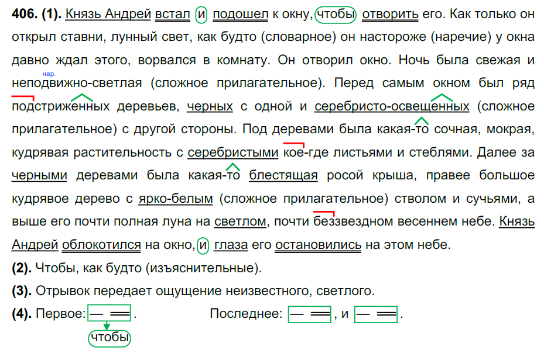Click the scheme box after "Первое:"
Image resolution: width=544 pixels, height=357 pixels.
click(110, 314)
